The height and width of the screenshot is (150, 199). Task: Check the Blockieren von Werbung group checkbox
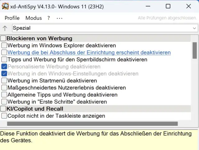3,38
